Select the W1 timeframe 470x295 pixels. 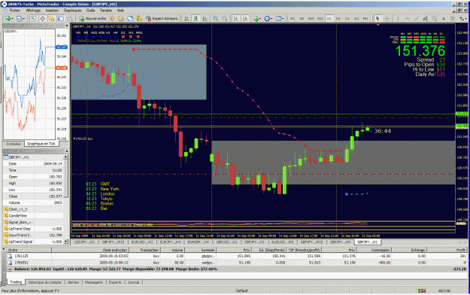356,19
